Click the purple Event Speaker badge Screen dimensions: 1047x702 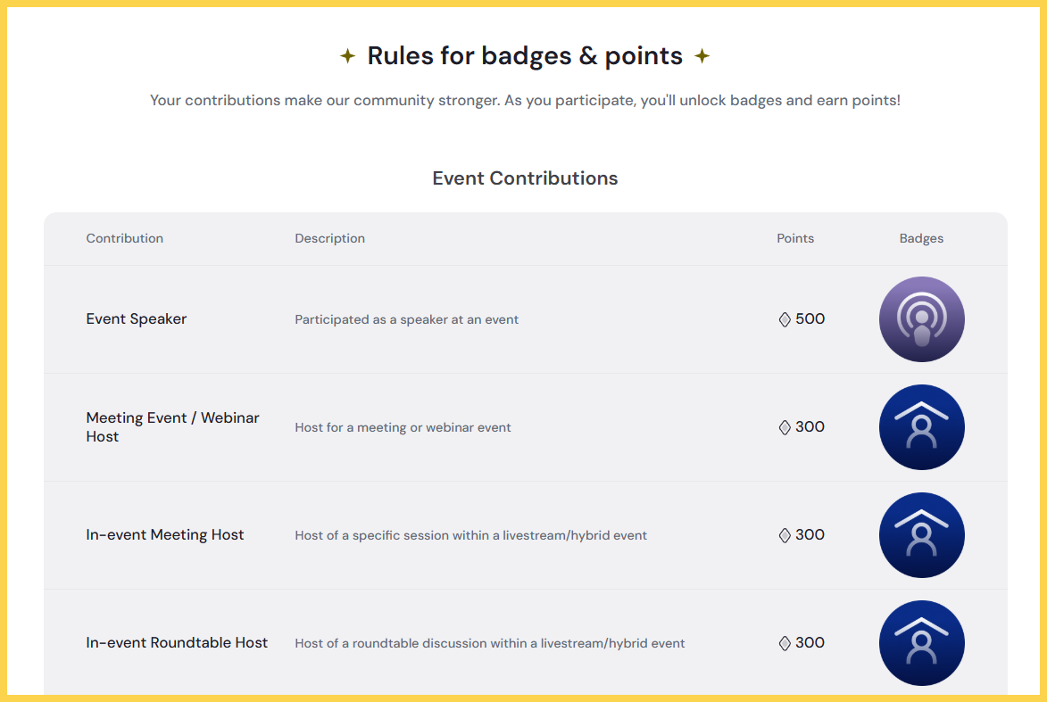pyautogui.click(x=921, y=319)
